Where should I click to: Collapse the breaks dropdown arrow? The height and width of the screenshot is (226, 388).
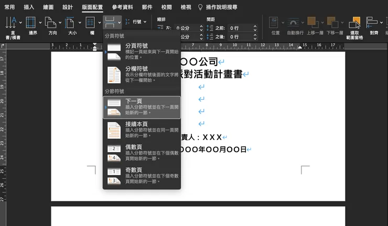120,23
